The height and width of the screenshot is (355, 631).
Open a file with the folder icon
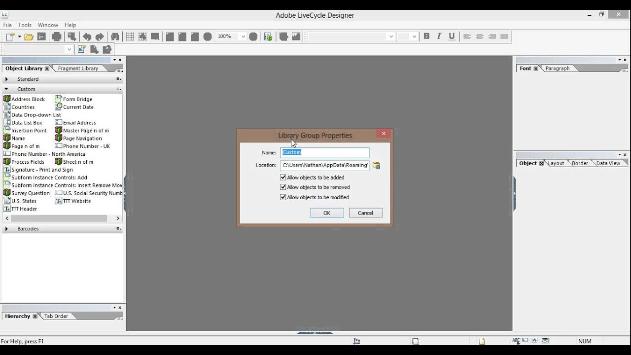[29, 36]
